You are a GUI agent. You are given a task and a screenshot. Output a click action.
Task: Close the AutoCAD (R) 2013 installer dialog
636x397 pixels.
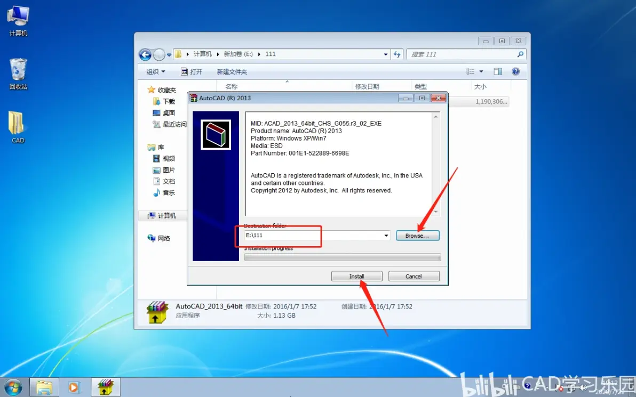click(x=439, y=98)
